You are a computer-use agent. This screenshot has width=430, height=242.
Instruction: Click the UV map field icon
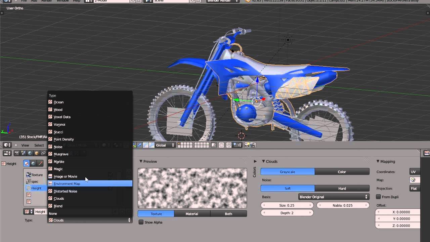[413, 180]
